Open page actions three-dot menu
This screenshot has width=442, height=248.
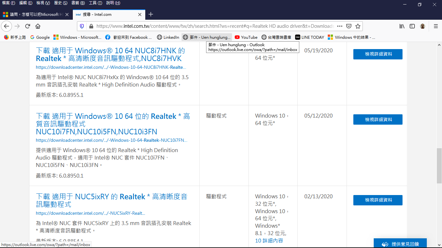coord(340,26)
